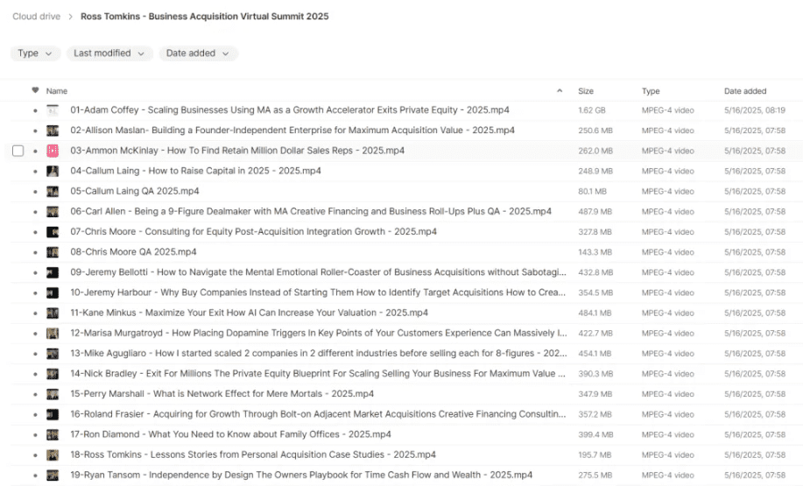This screenshot has width=803, height=486.
Task: Toggle the favorite dot for 11-Kane Minkus file
Action: click(x=35, y=313)
